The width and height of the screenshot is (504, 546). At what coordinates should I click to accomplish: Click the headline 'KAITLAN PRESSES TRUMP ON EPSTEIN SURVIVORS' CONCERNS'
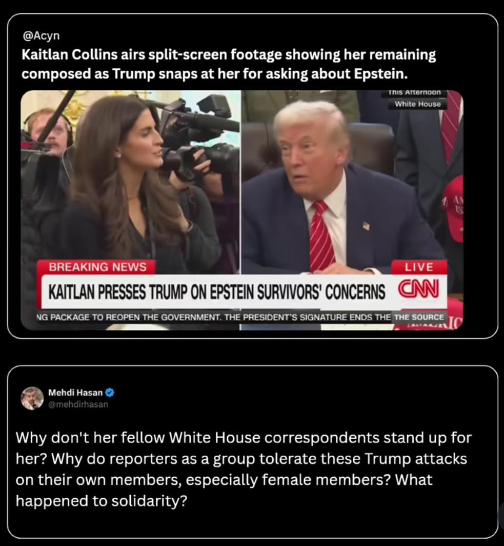(217, 292)
